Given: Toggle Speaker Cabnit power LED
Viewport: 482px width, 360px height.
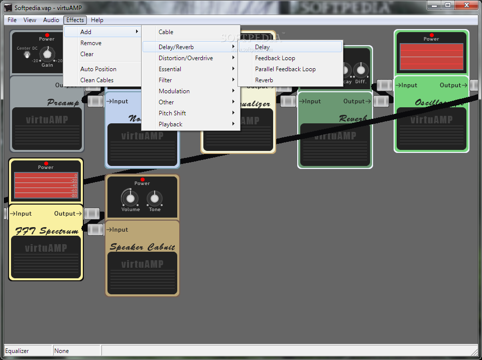Looking at the screenshot, I should 142,179.
